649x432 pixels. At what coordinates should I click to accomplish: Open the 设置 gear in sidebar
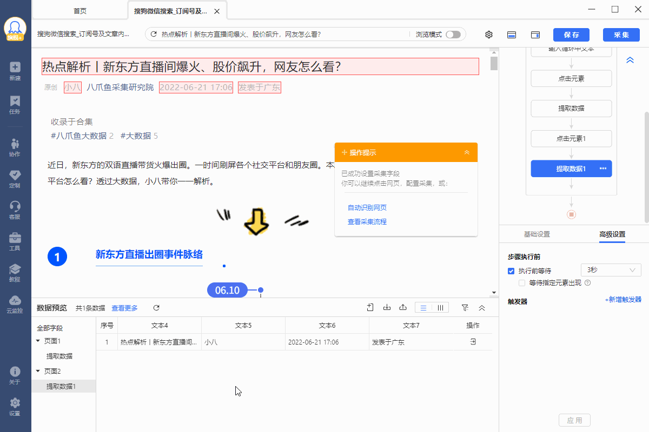15,407
